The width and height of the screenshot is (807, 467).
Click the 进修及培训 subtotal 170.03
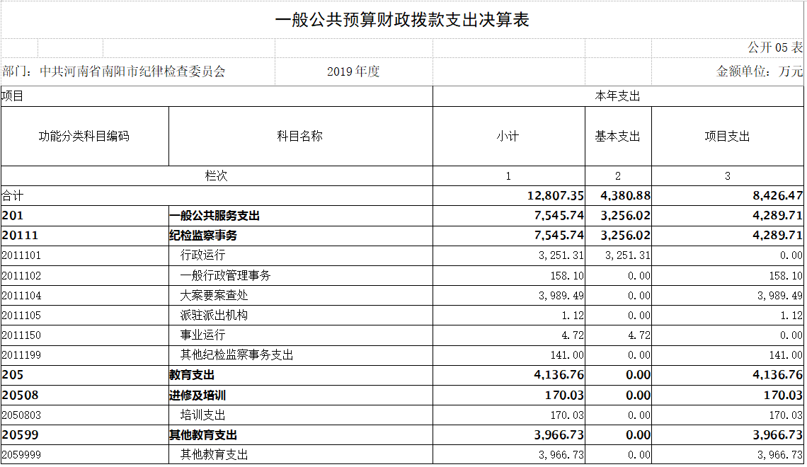point(565,396)
